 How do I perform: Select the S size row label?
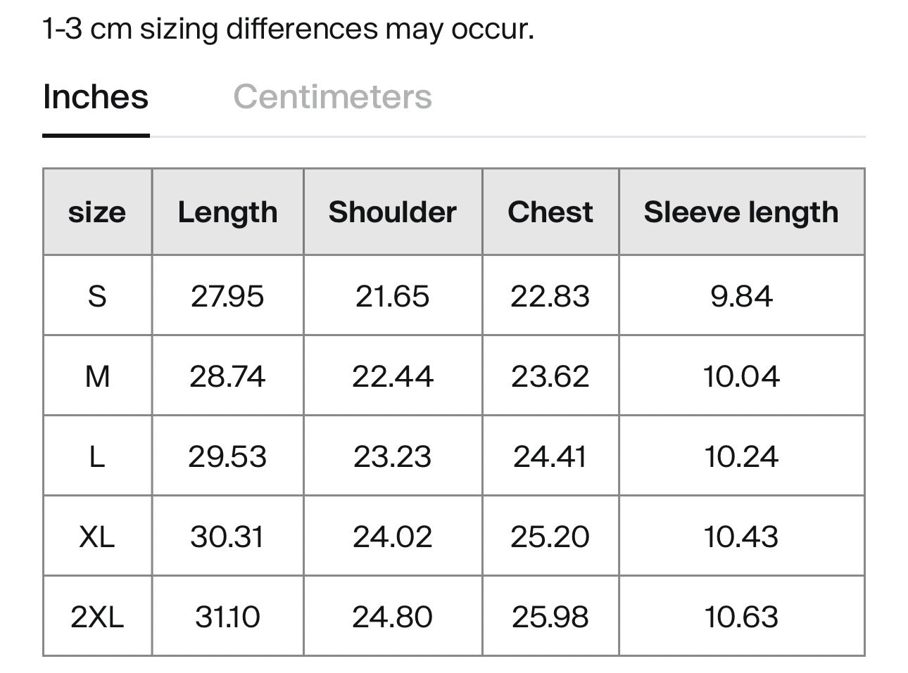pos(97,295)
